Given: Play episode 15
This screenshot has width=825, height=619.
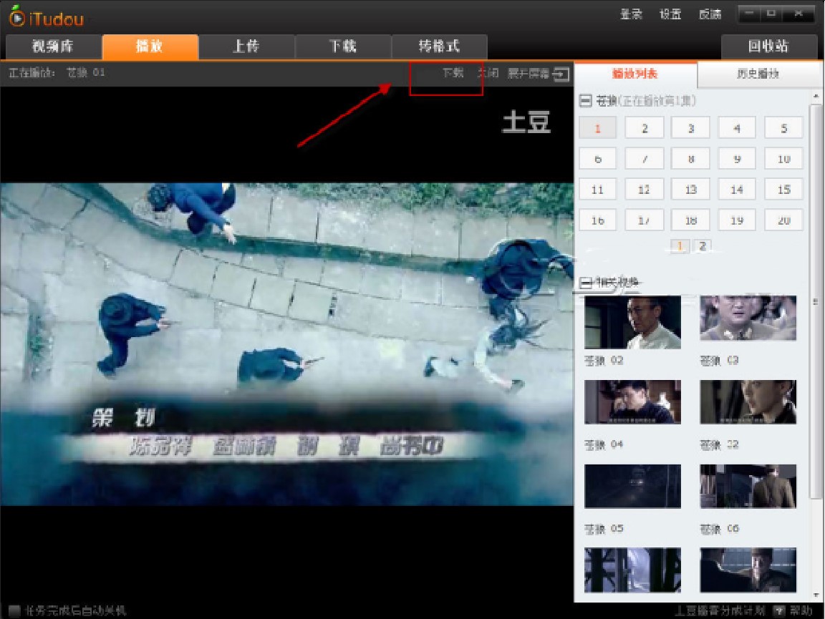Looking at the screenshot, I should click(784, 190).
